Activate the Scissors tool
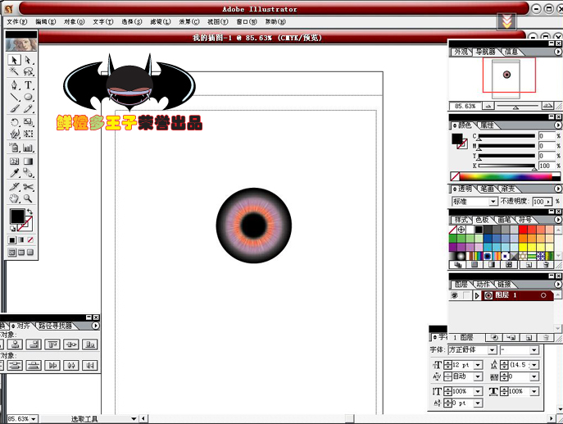Image resolution: width=563 pixels, height=424 pixels. click(28, 187)
